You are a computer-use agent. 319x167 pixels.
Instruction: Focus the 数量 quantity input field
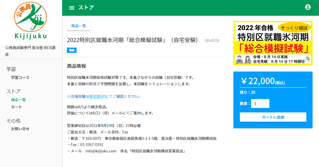point(260,104)
